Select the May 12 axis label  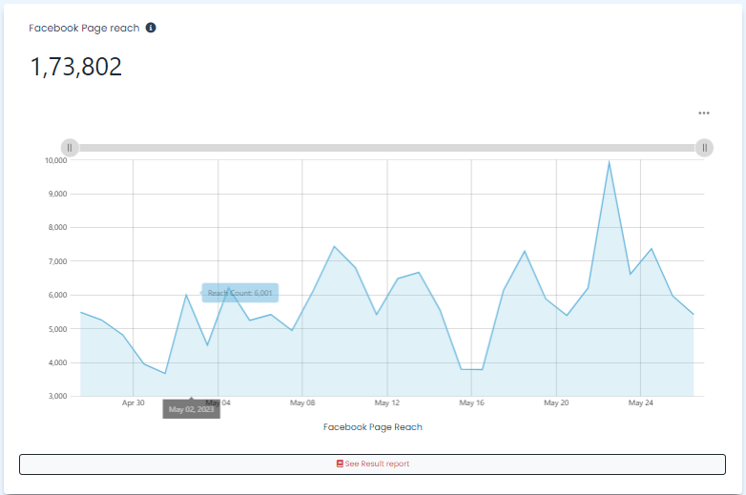pyautogui.click(x=387, y=403)
